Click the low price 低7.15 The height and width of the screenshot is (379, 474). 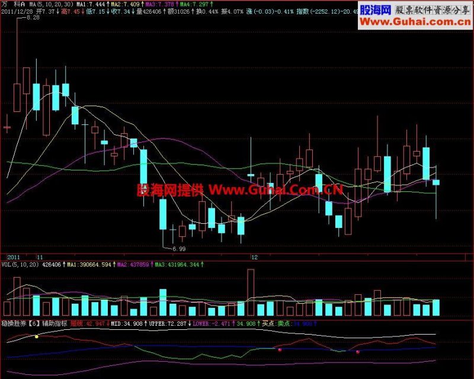point(95,12)
